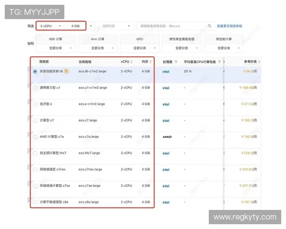The image size is (286, 229).
Task: Click the Intel logo in the 经济型 e row
Action: point(166,104)
